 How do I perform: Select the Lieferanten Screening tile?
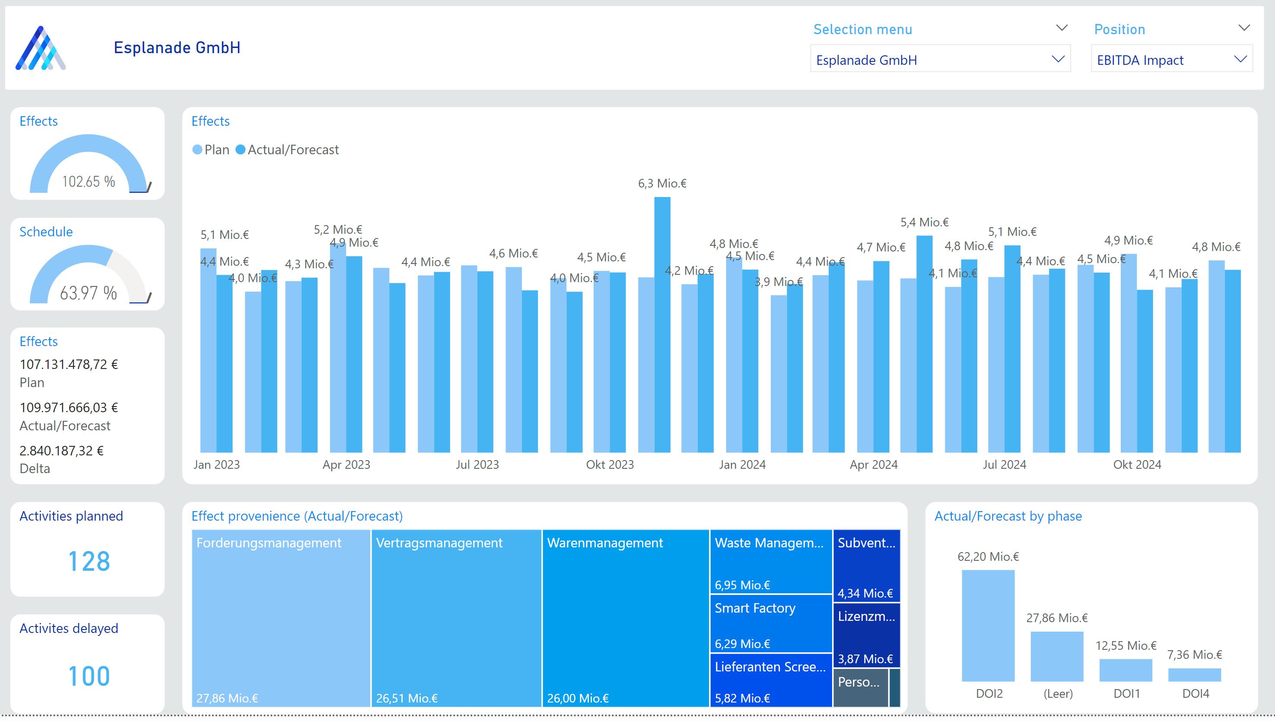770,681
